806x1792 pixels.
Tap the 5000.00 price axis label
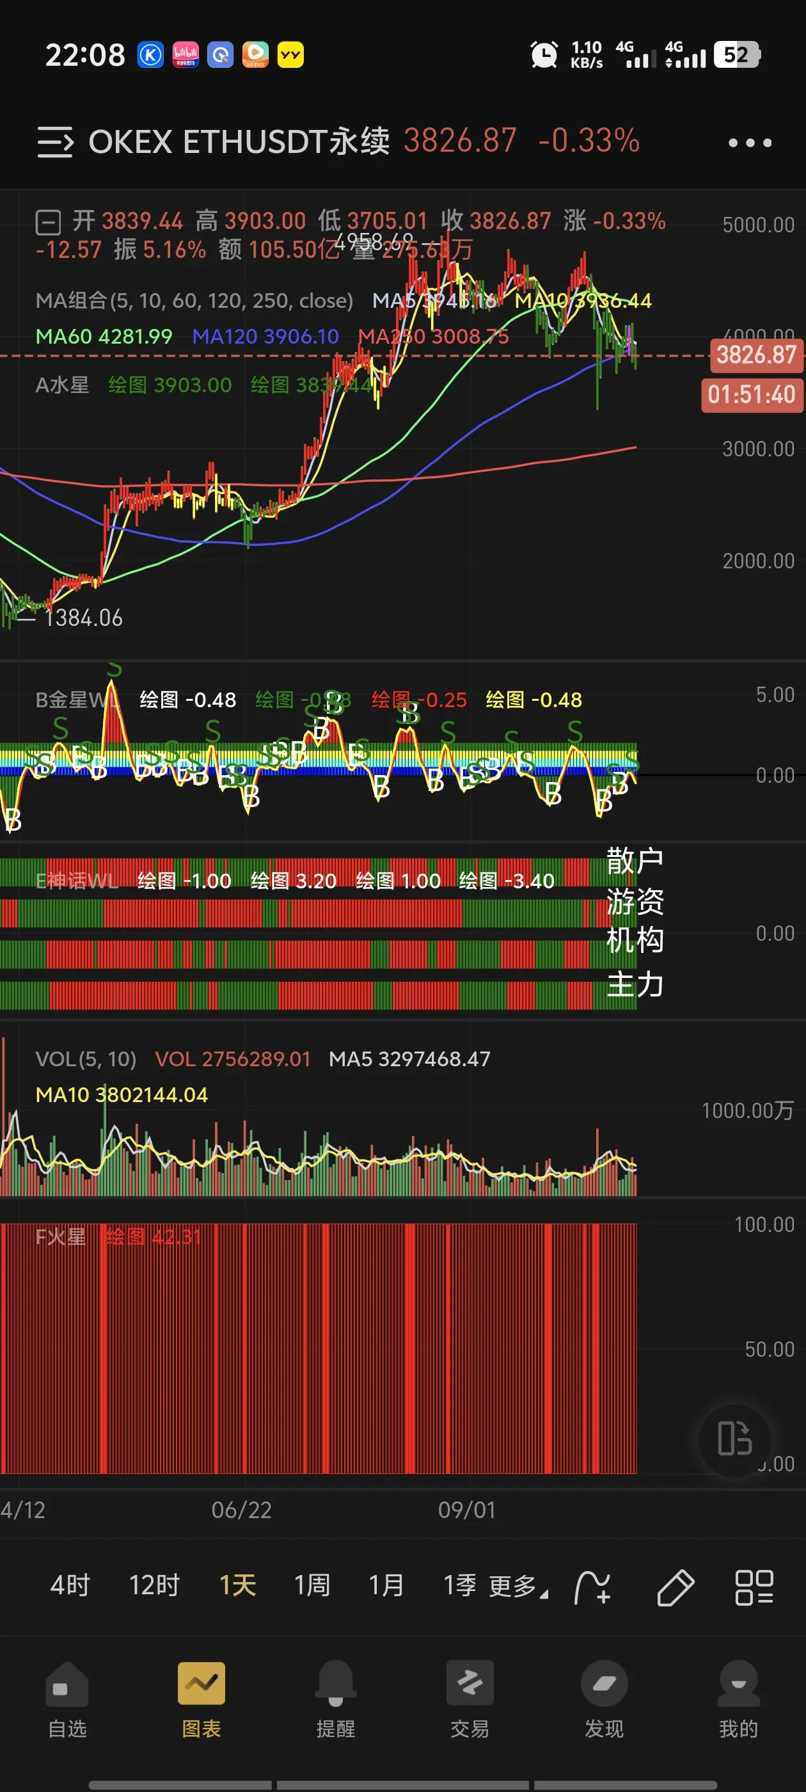758,225
